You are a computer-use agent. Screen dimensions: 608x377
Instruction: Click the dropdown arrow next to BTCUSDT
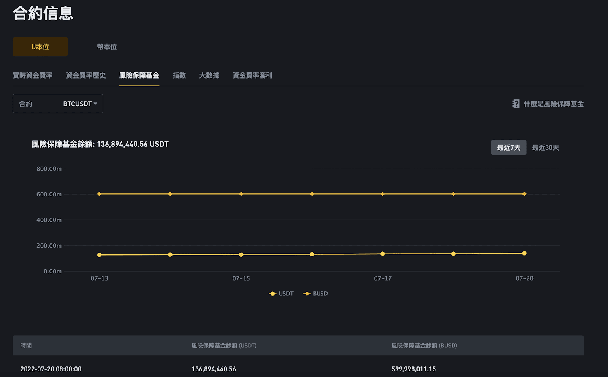[x=95, y=104]
